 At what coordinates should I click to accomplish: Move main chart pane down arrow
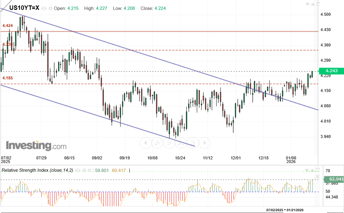[x=308, y=4]
